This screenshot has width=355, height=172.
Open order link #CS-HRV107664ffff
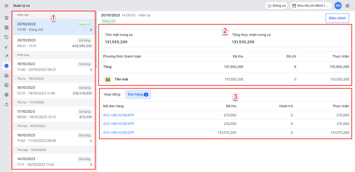pos(119,115)
